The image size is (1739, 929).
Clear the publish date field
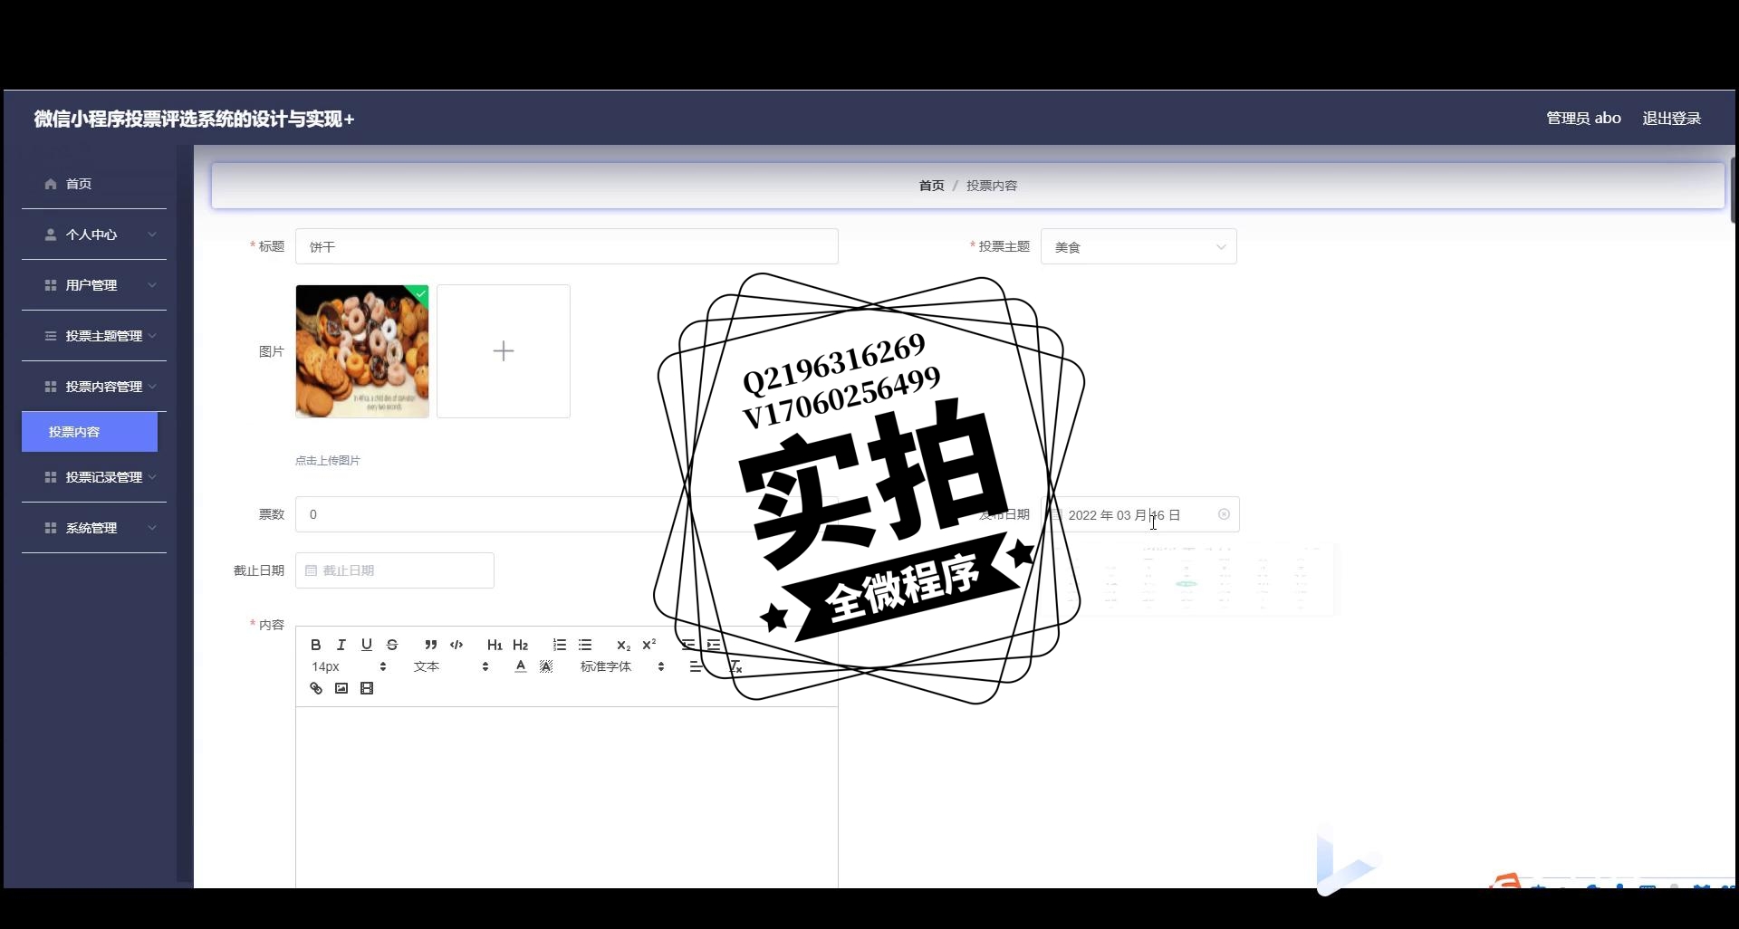(x=1224, y=514)
